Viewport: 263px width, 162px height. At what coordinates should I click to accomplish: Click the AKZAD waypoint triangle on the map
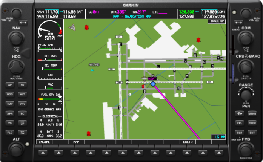pyautogui.click(x=92, y=70)
